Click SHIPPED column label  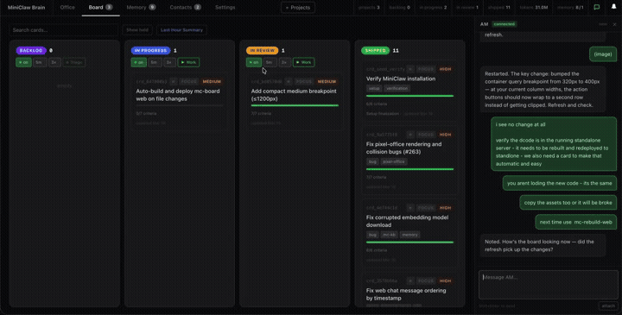[375, 50]
